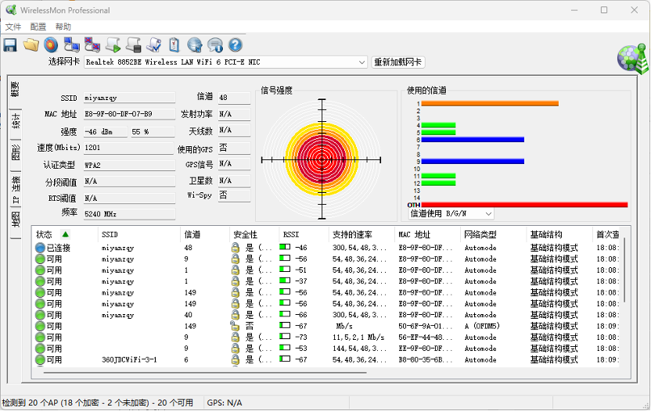Switch to the 概要 vertical tab
Screen dimensions: 651x411
(16, 89)
